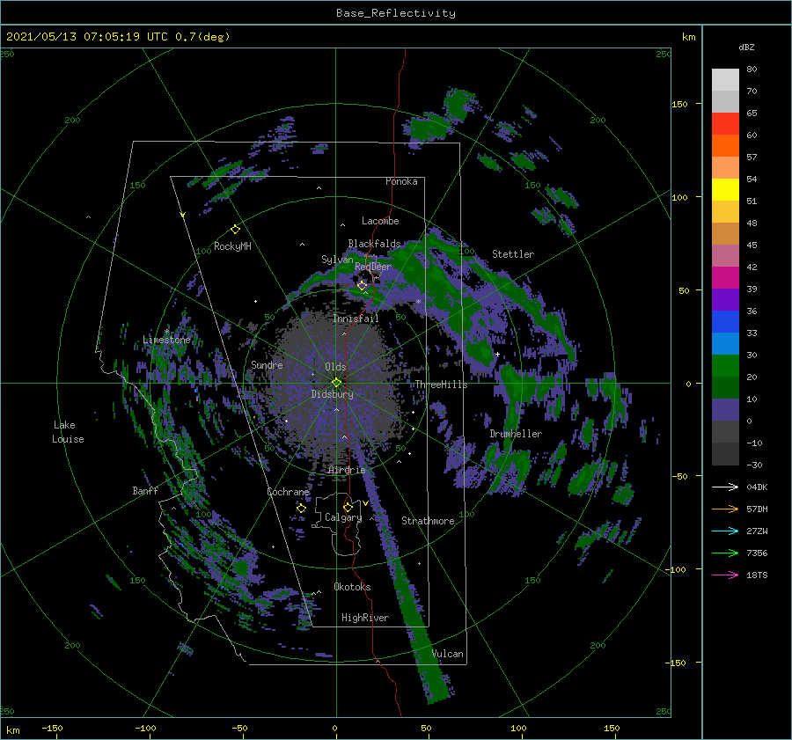The height and width of the screenshot is (740, 792).
Task: Pick the bright yellow 51-54 dBZ swatch
Action: coord(725,190)
